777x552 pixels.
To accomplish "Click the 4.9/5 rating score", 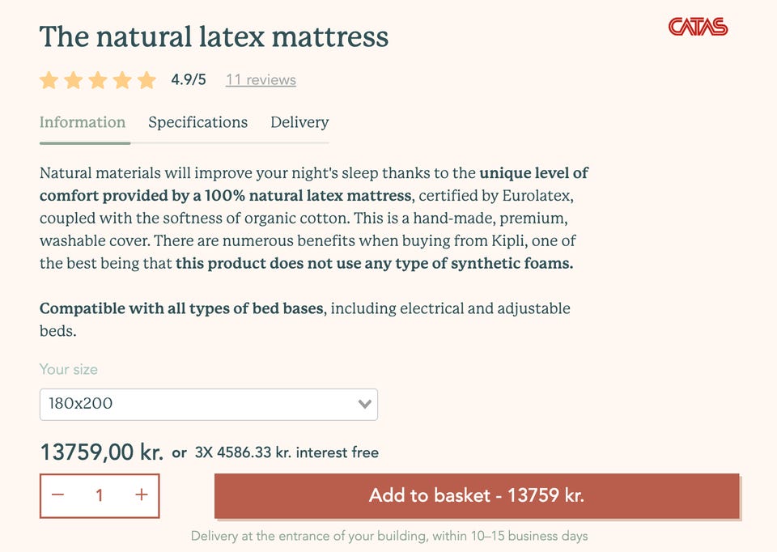I will click(x=189, y=79).
